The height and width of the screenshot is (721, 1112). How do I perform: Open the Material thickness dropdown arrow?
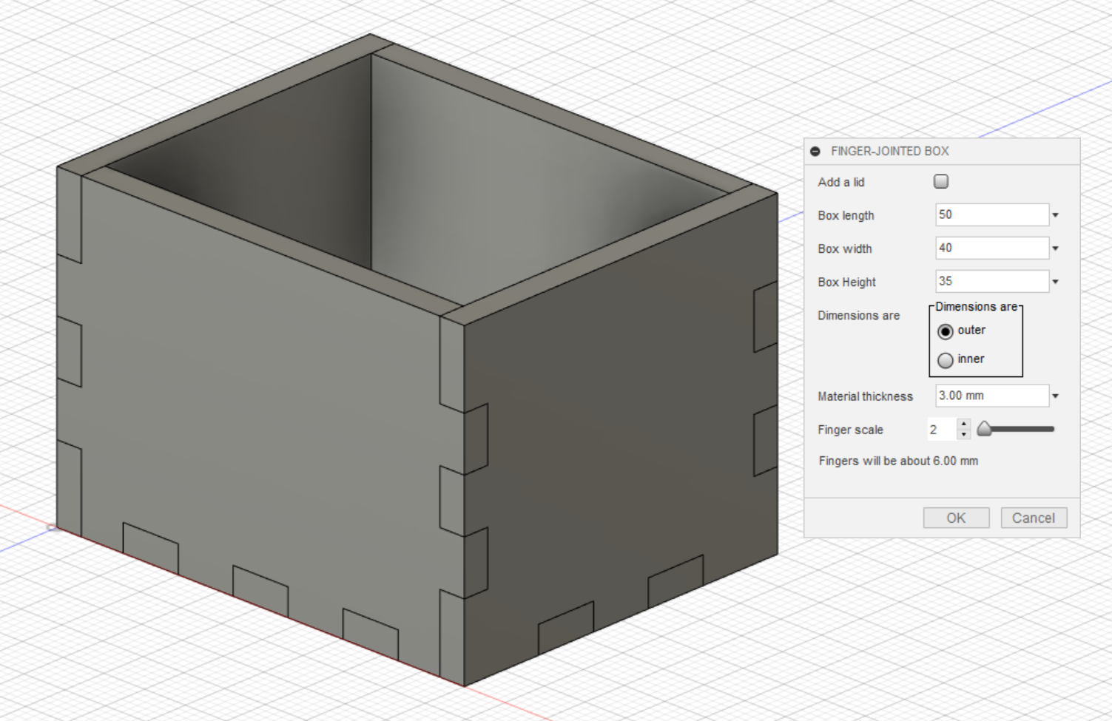(1056, 396)
